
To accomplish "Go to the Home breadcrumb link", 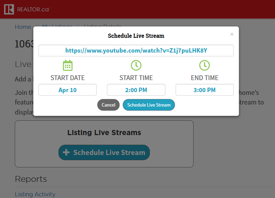I will [23, 26].
